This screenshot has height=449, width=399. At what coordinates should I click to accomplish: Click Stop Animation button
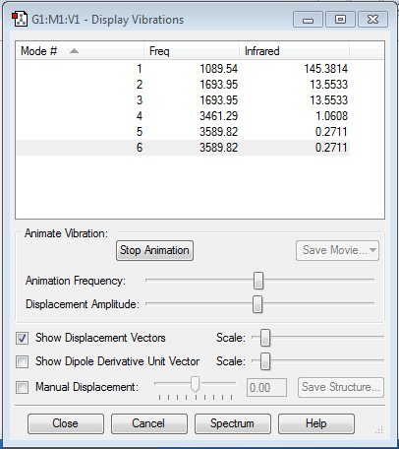pyautogui.click(x=154, y=250)
